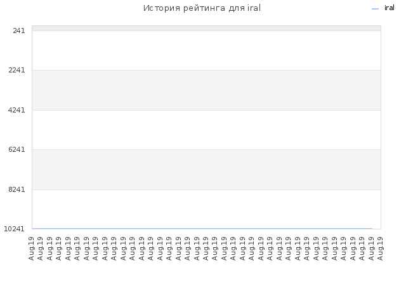Screen dimensions: 406x305
Task: Select the 2241 y-axis label
Action: pyautogui.click(x=16, y=71)
